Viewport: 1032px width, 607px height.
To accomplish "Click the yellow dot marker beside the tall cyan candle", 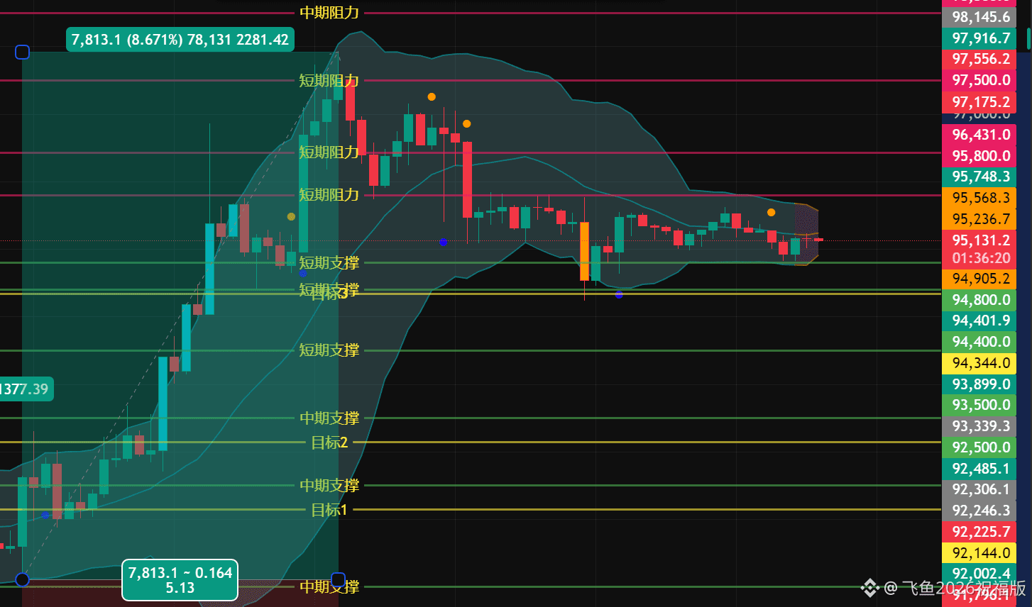I will pos(291,216).
